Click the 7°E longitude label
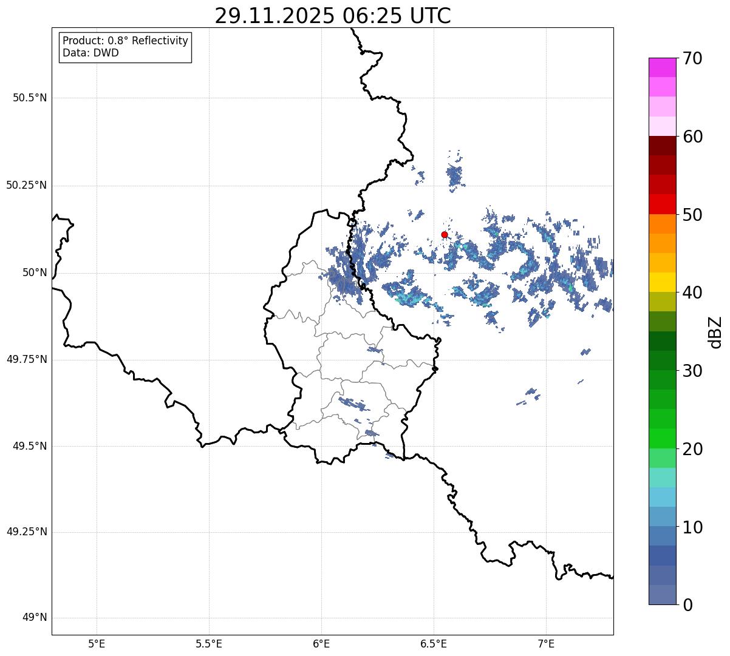Viewport: 730px width, 656px height. pyautogui.click(x=546, y=644)
